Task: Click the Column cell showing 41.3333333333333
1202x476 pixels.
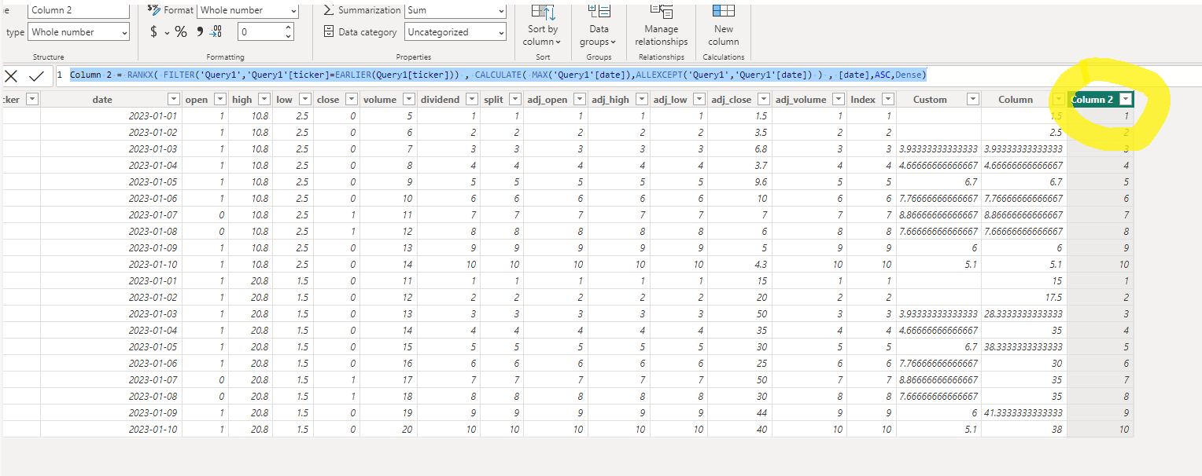Action: [1023, 412]
